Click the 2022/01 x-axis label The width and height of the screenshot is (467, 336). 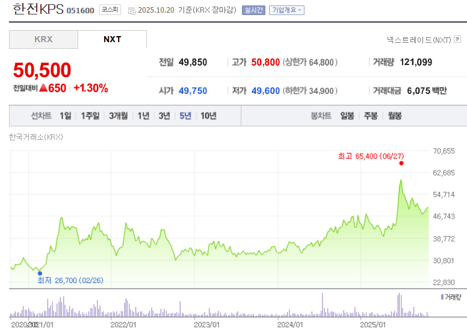[x=123, y=325]
